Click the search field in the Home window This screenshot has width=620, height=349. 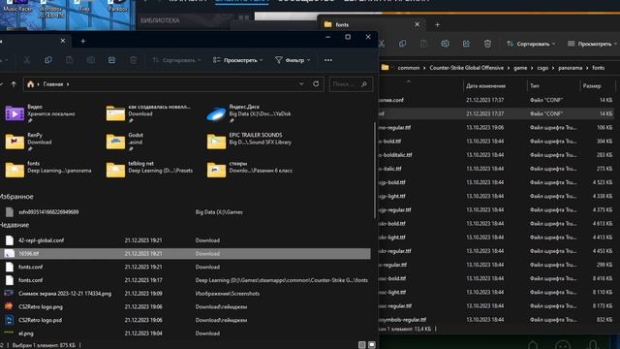click(x=351, y=84)
